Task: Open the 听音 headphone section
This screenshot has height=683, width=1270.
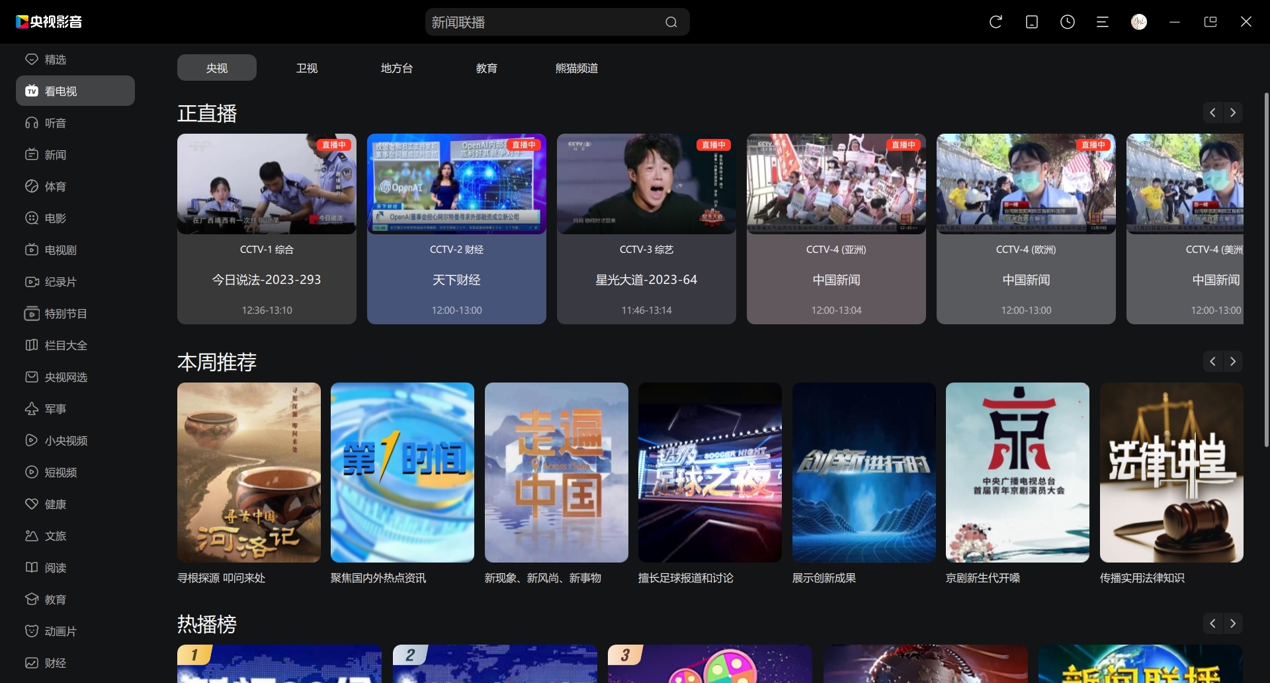Action: point(56,123)
